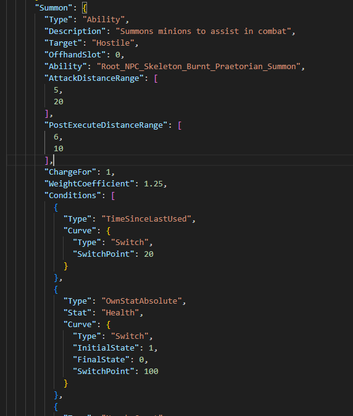
Task: Click the "PostExecuteDistanceRange" key
Action: pyautogui.click(x=106, y=125)
